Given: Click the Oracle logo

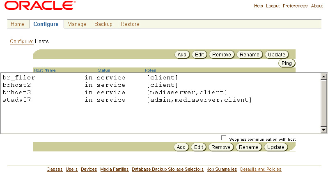Looking at the screenshot, I should point(41,6).
